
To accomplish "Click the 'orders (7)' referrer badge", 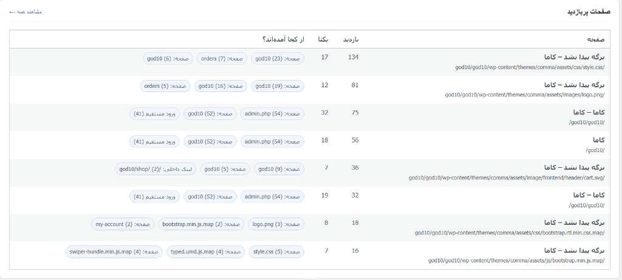I will point(222,59).
